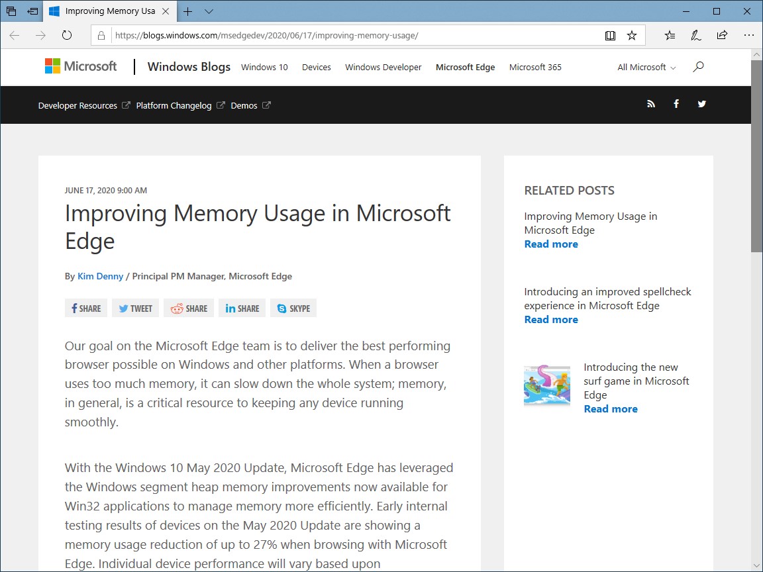Share the article on LinkedIn
The height and width of the screenshot is (572, 763).
241,308
